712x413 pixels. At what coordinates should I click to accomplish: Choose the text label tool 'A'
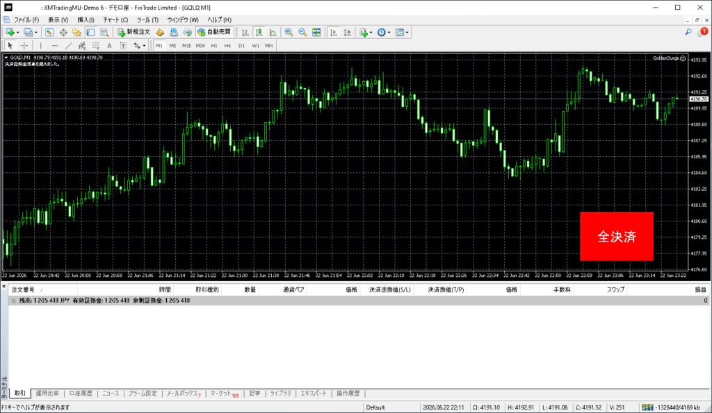[x=109, y=45]
